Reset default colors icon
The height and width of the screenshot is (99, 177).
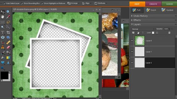pyautogui.click(x=1, y=80)
